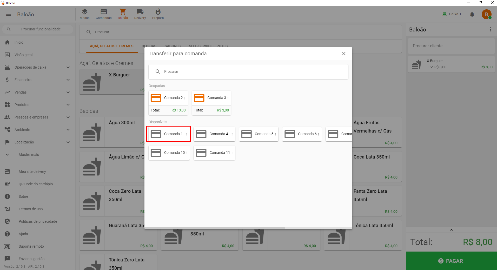Open Visão geral in the sidebar
This screenshot has width=497, height=270.
point(38,55)
